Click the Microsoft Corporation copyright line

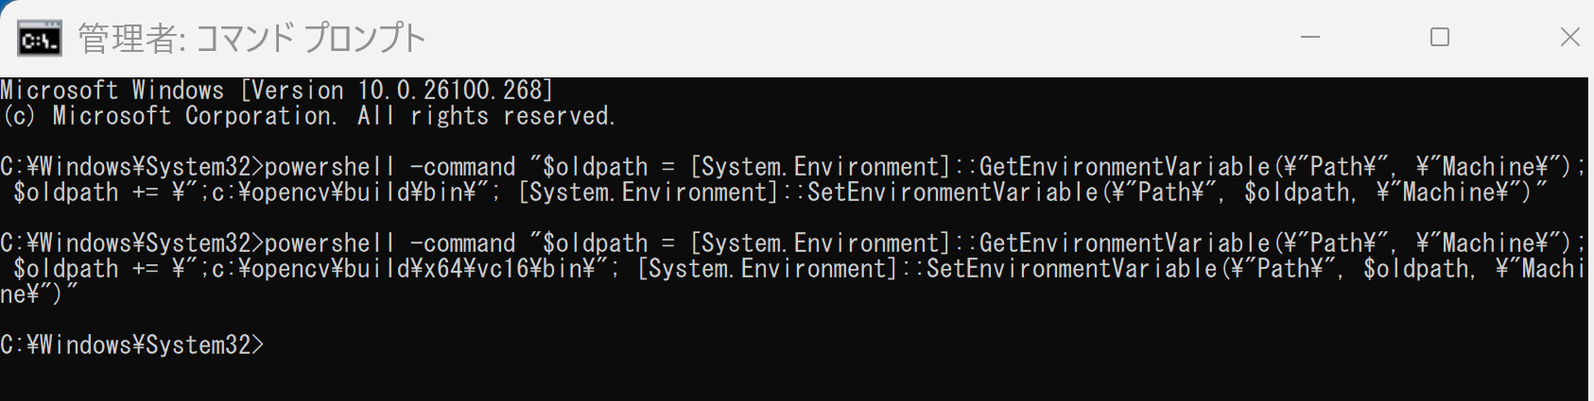coord(308,116)
